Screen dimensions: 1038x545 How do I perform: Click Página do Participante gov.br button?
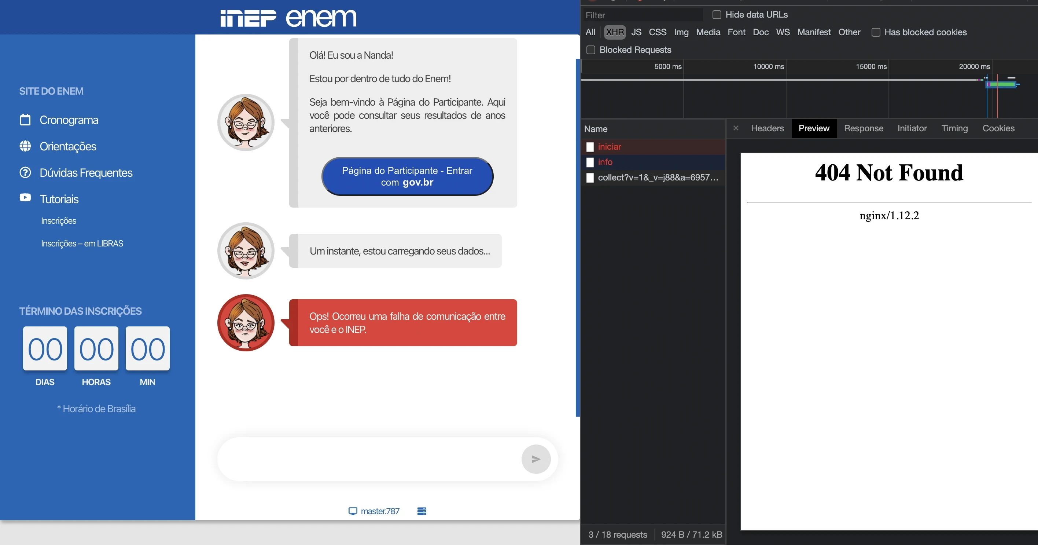tap(407, 176)
